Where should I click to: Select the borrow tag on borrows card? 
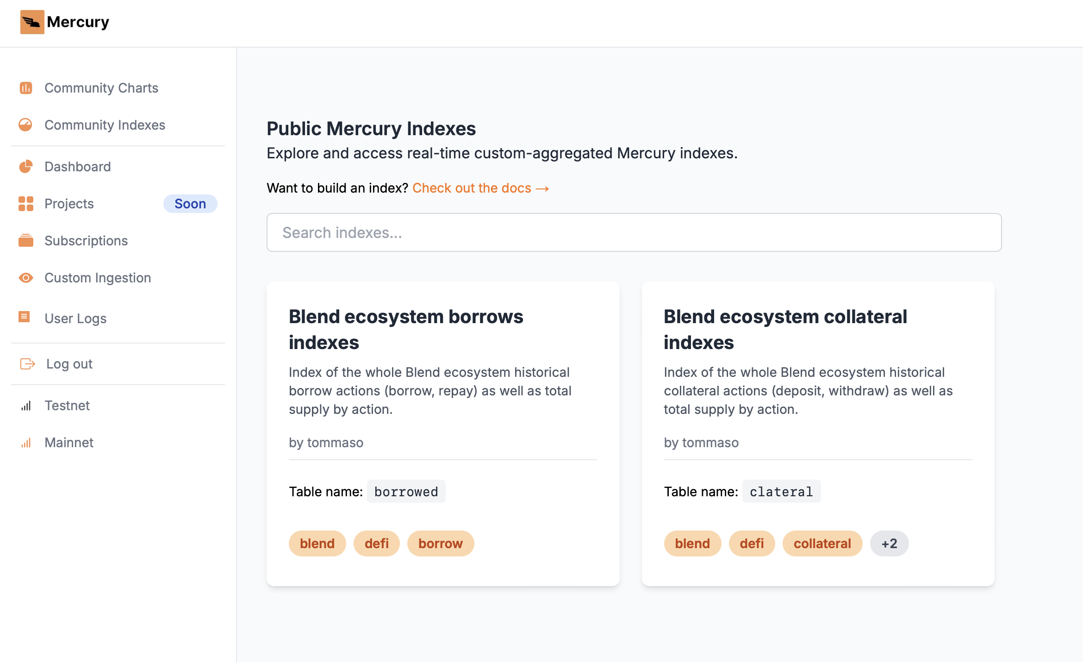coord(440,543)
